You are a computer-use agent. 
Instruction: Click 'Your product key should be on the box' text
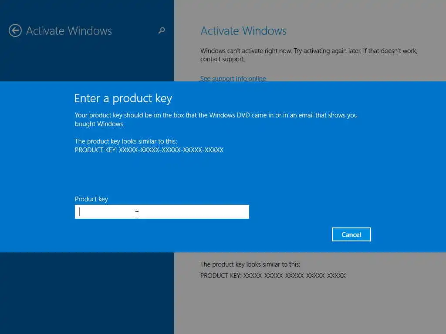point(216,119)
